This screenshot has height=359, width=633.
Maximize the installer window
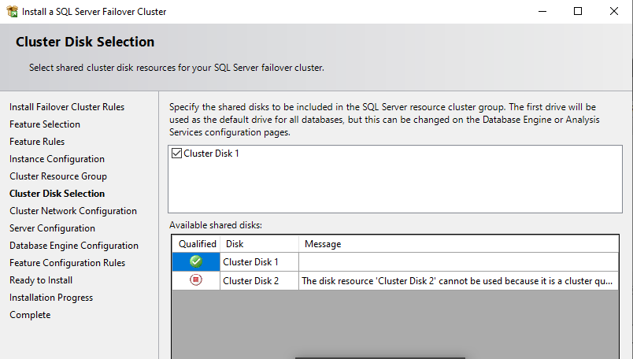578,11
